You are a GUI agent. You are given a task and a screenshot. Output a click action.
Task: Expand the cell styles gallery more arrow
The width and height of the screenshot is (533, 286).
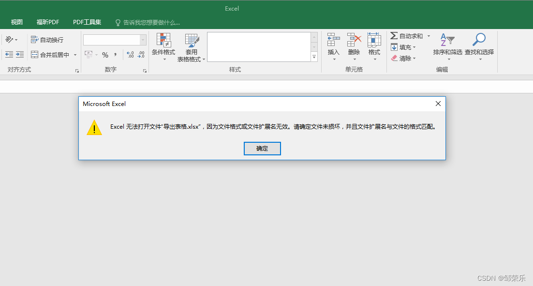tap(314, 57)
